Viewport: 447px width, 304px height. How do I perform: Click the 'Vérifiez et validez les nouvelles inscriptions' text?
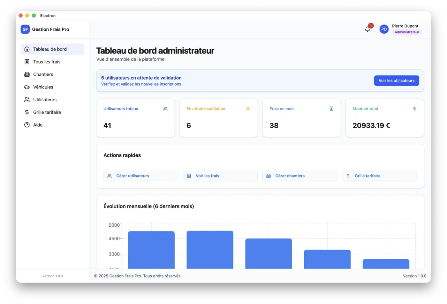pyautogui.click(x=141, y=84)
